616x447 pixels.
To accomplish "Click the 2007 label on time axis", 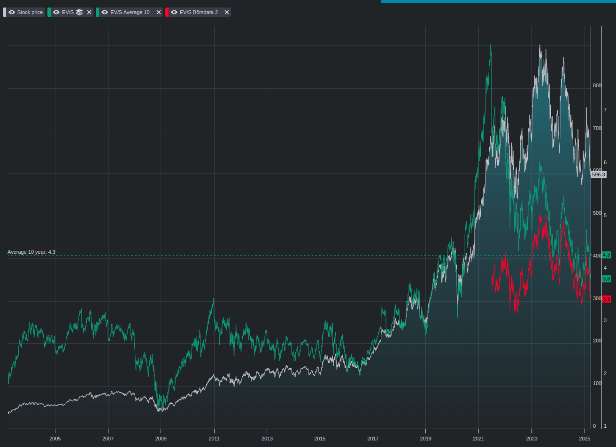I will point(108,439).
